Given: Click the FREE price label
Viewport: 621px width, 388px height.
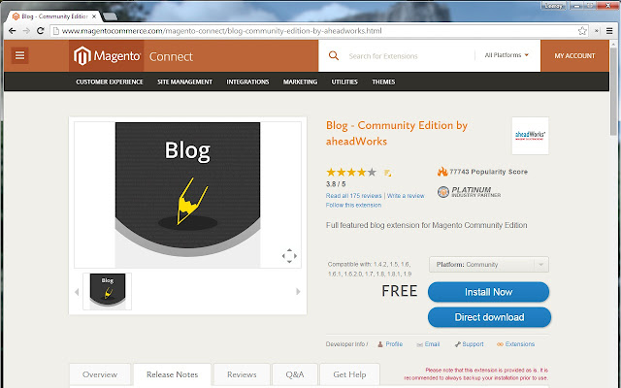Looking at the screenshot, I should coord(400,291).
